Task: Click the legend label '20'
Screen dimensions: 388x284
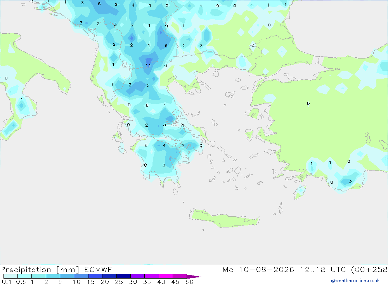Action: tap(105, 282)
